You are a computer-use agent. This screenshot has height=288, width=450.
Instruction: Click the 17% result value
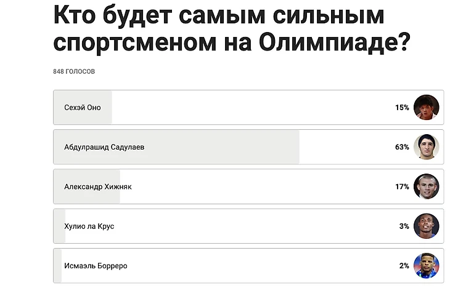point(402,186)
